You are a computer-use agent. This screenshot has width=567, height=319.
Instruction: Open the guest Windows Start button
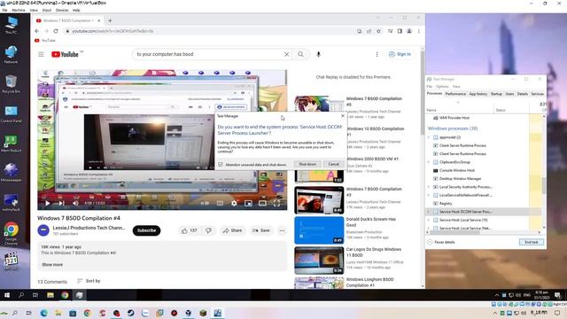[7, 295]
